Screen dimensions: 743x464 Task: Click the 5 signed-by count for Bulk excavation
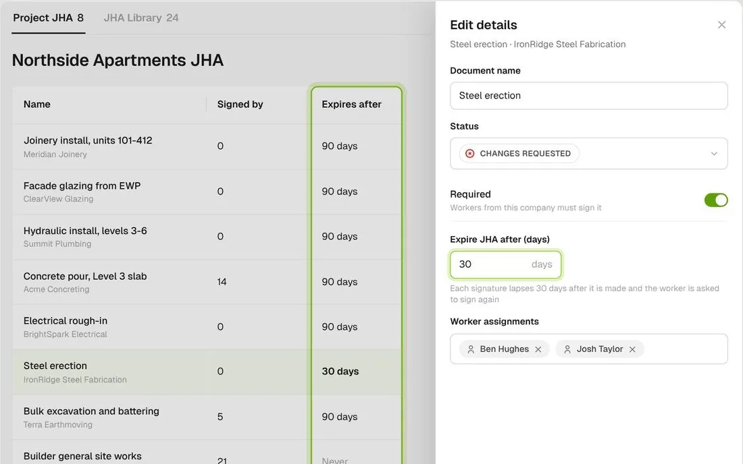tap(220, 417)
